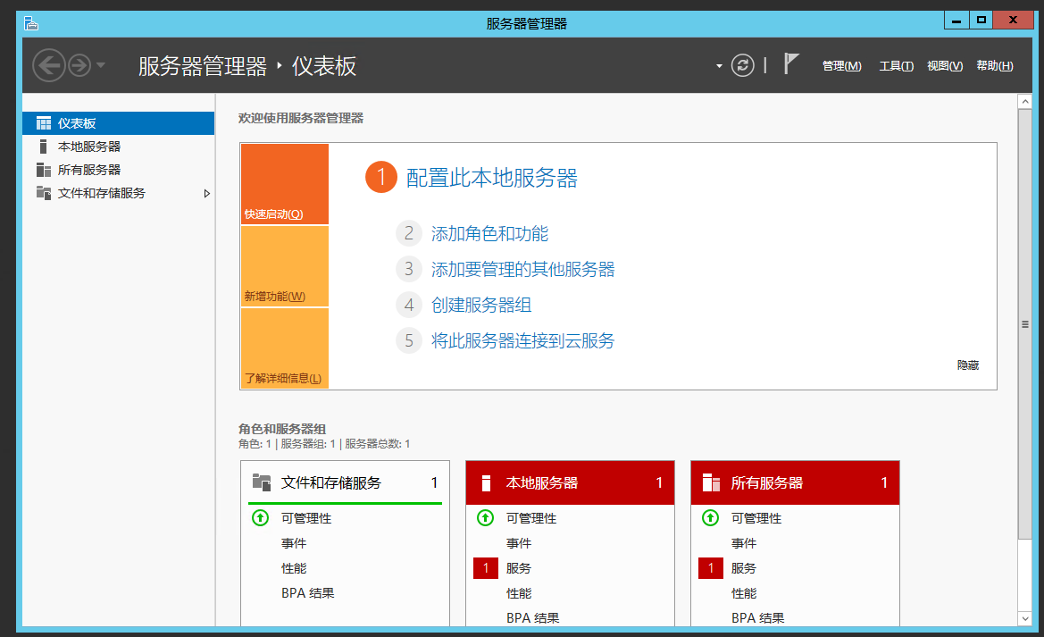
Task: Open the 工具(T) menu
Action: (x=896, y=66)
